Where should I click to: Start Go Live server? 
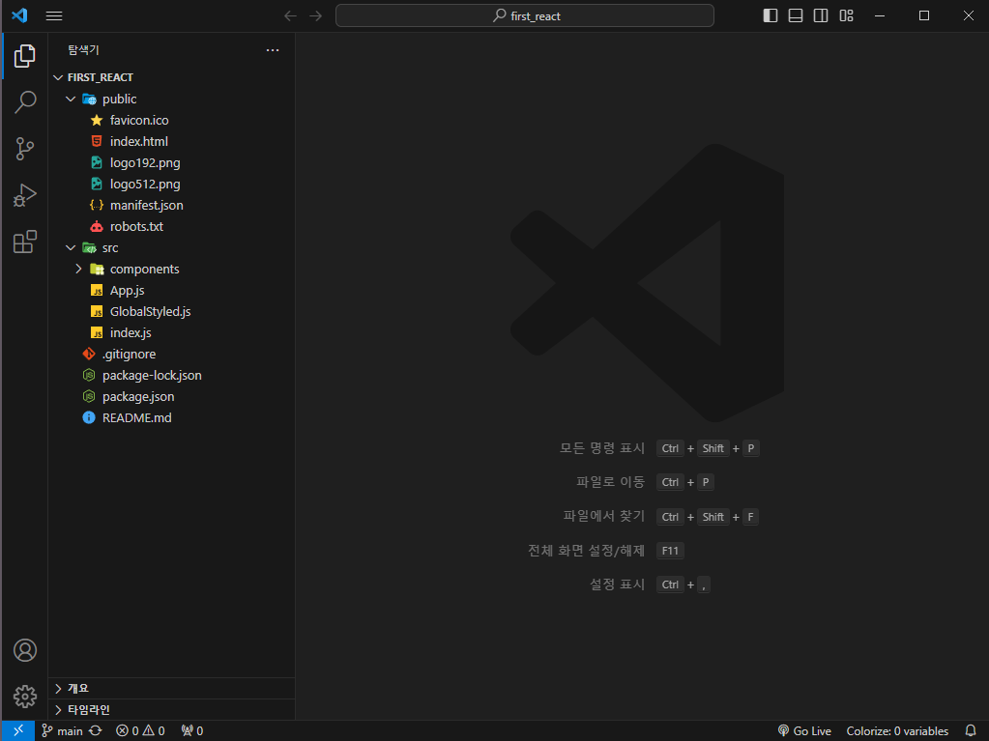[804, 731]
